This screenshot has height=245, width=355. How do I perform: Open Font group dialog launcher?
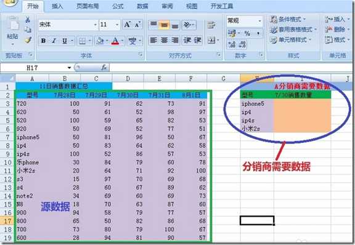(141, 55)
